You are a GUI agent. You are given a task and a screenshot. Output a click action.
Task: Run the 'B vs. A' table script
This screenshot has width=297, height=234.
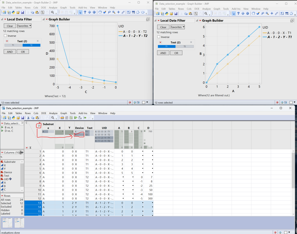tap(3, 128)
